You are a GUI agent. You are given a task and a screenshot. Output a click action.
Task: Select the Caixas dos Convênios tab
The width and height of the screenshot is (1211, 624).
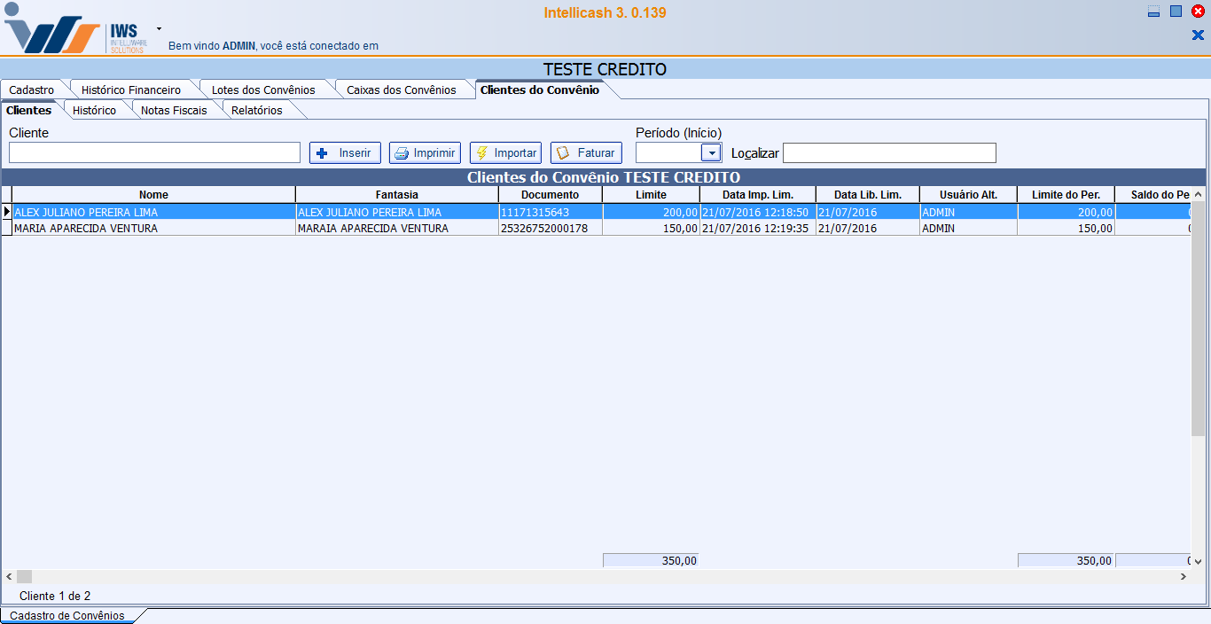click(x=401, y=90)
